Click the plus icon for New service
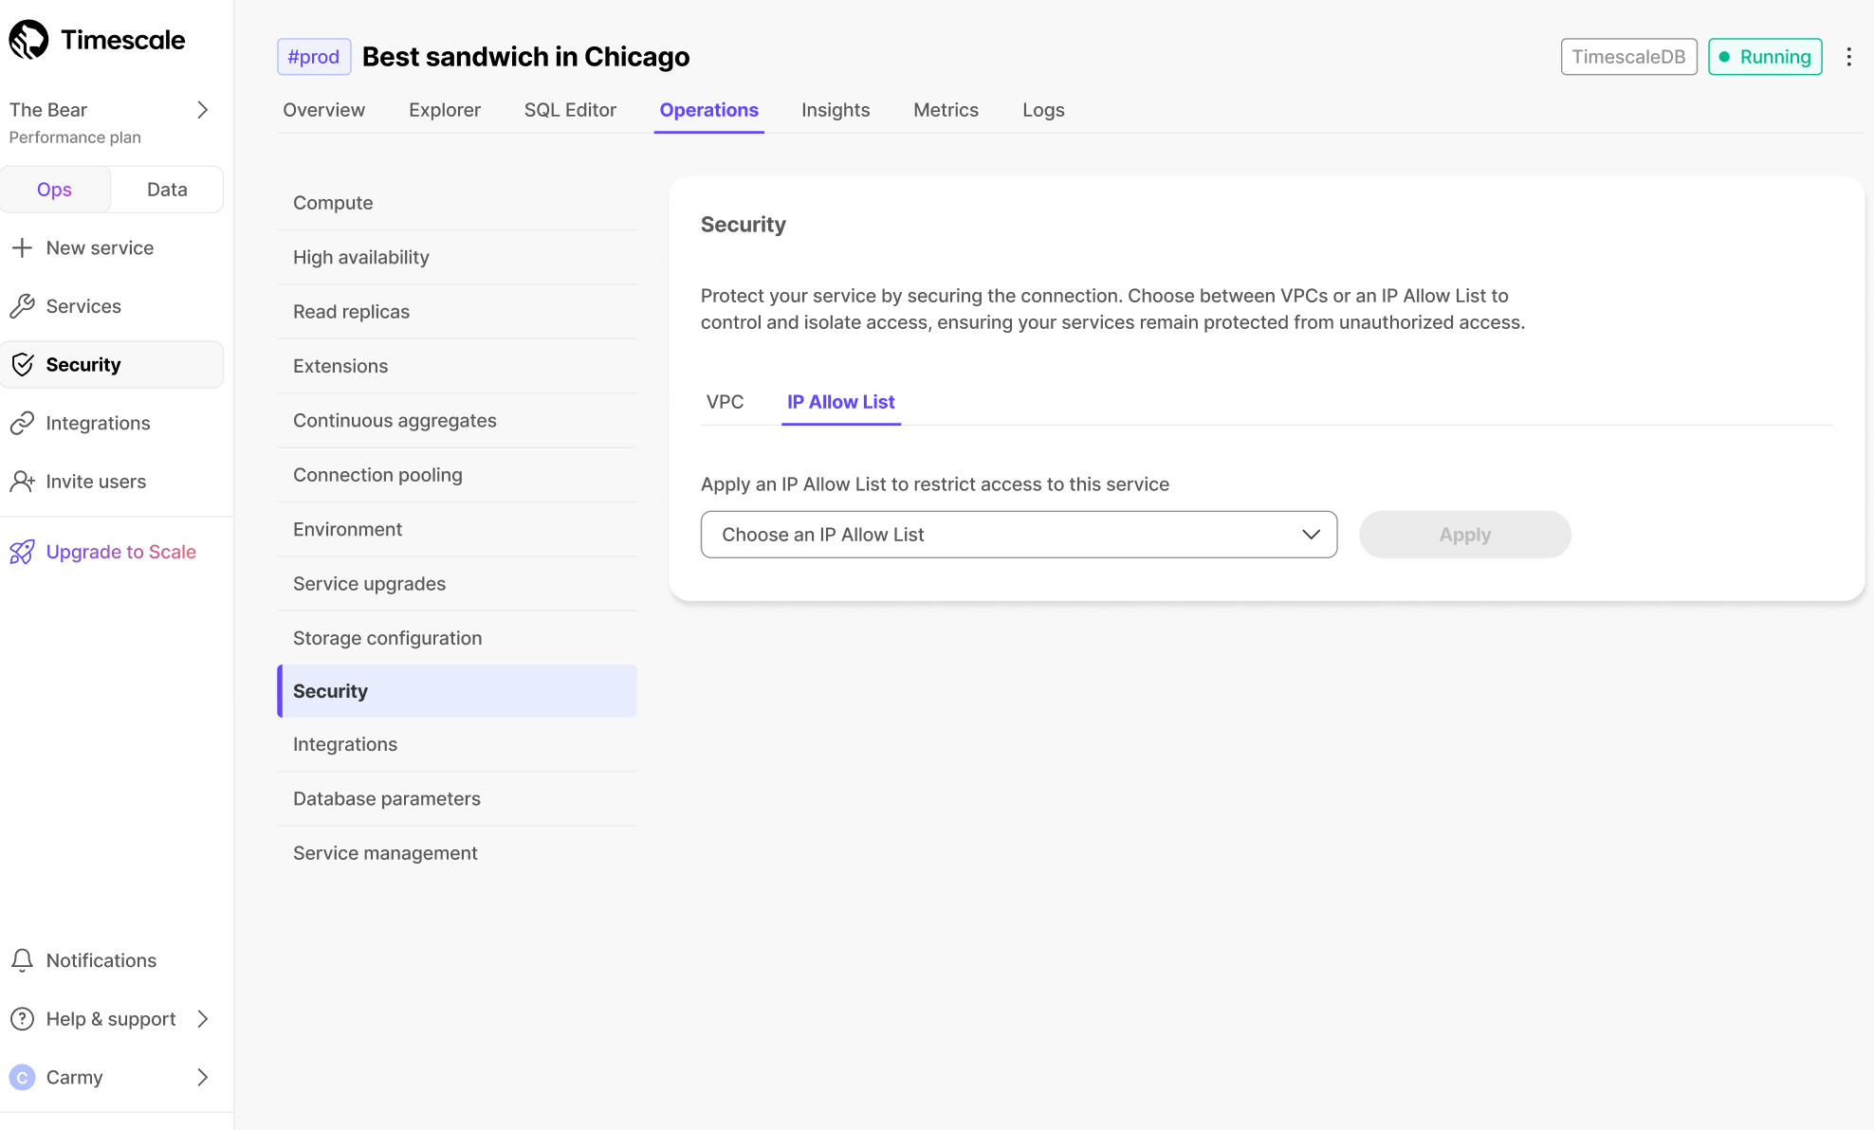 [22, 247]
